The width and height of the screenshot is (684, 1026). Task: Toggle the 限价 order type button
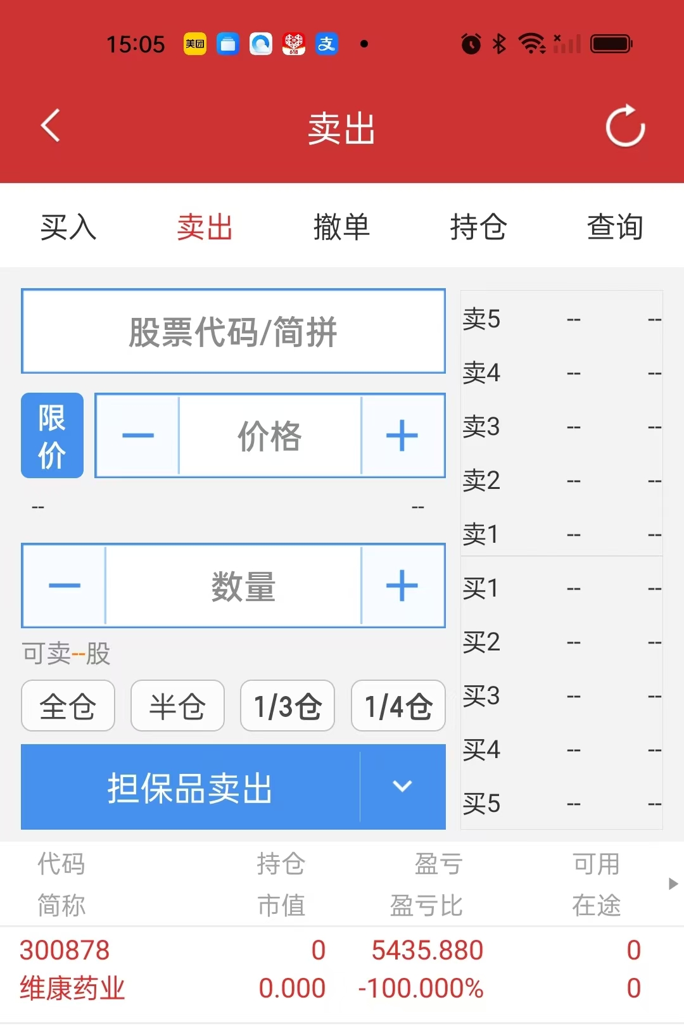52,436
